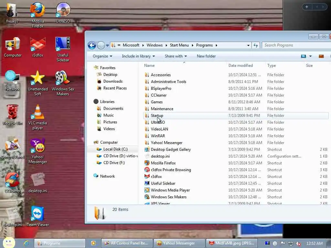The height and width of the screenshot is (248, 331).
Task: Expand the chevron after Start Menu breadcrumb
Action: 192,45
